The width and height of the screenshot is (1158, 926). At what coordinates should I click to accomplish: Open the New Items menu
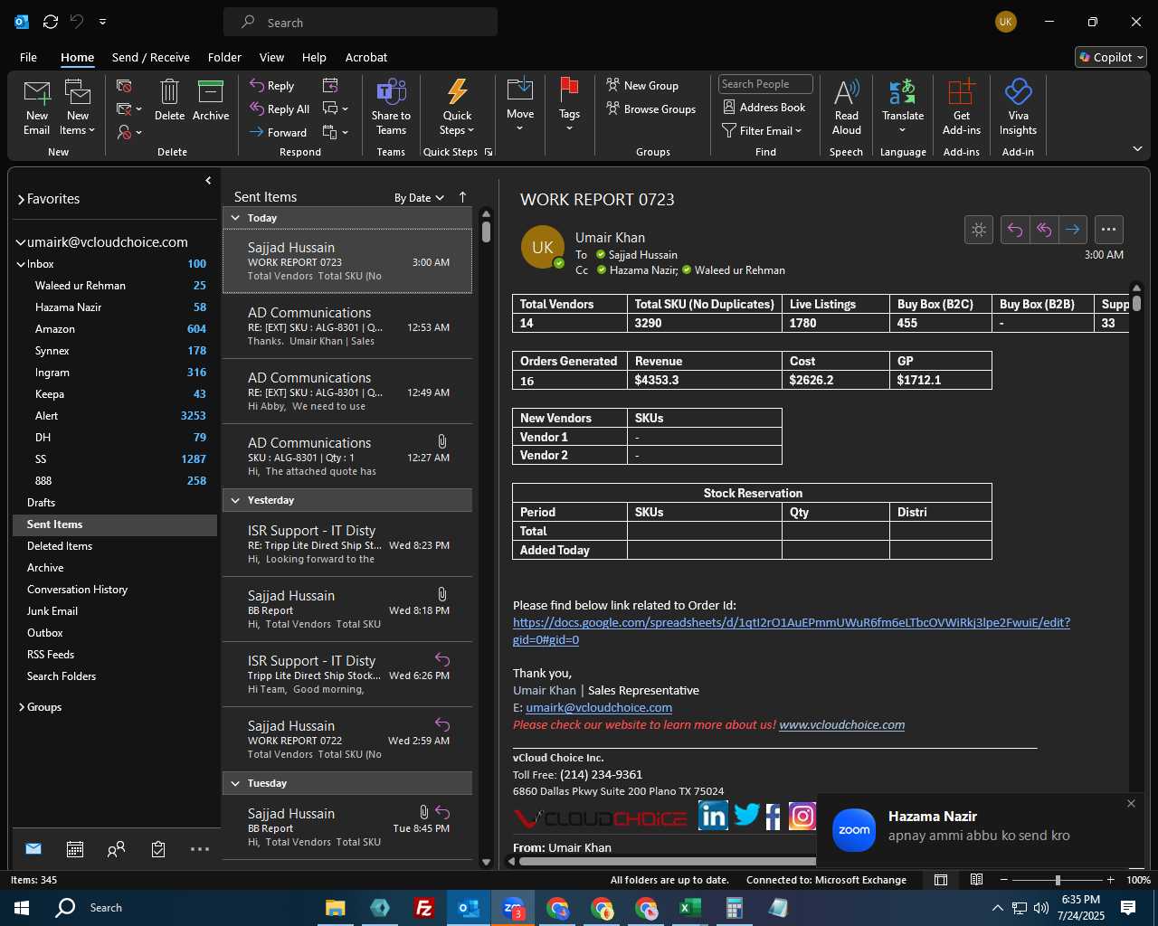pos(78,107)
